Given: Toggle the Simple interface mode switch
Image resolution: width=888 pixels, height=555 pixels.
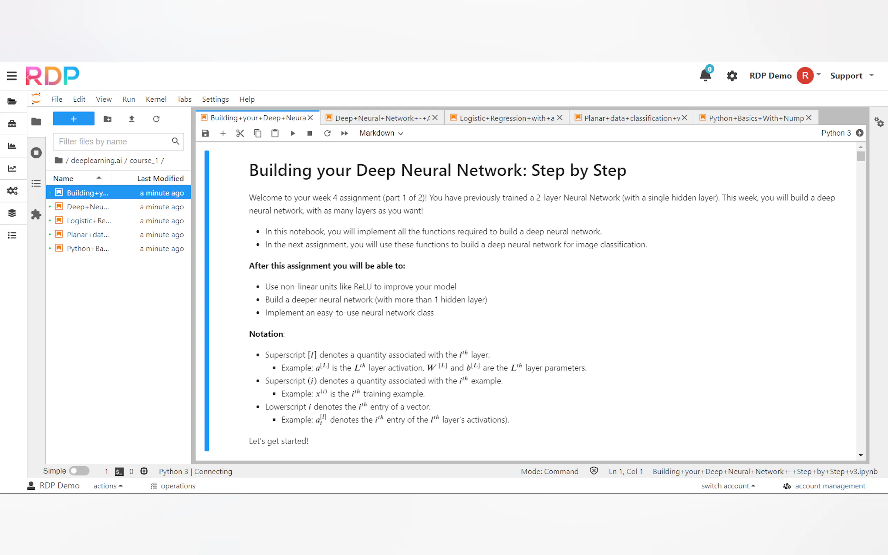Looking at the screenshot, I should point(79,471).
